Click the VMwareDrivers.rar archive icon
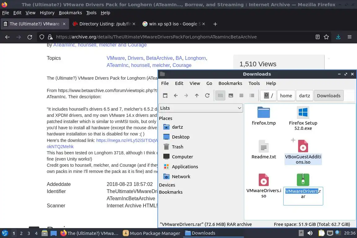This screenshot has height=238, width=357. coord(303,180)
